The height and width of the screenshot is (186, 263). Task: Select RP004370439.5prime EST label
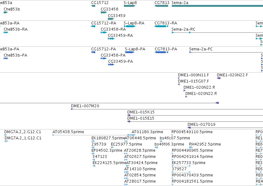click(x=192, y=175)
